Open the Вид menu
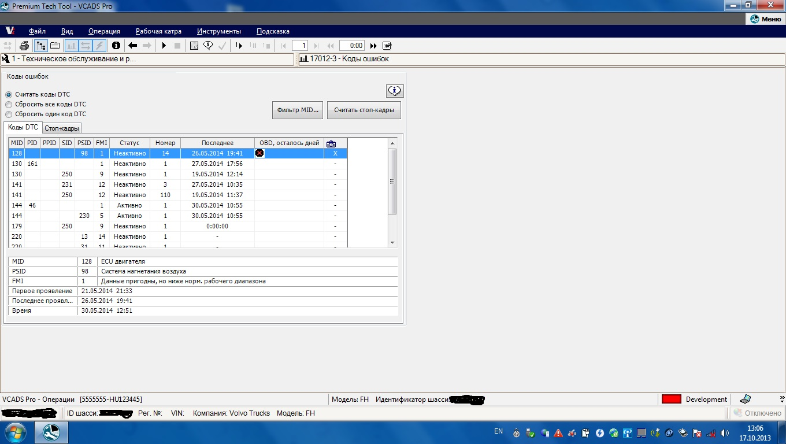Image resolution: width=786 pixels, height=444 pixels. pos(67,31)
